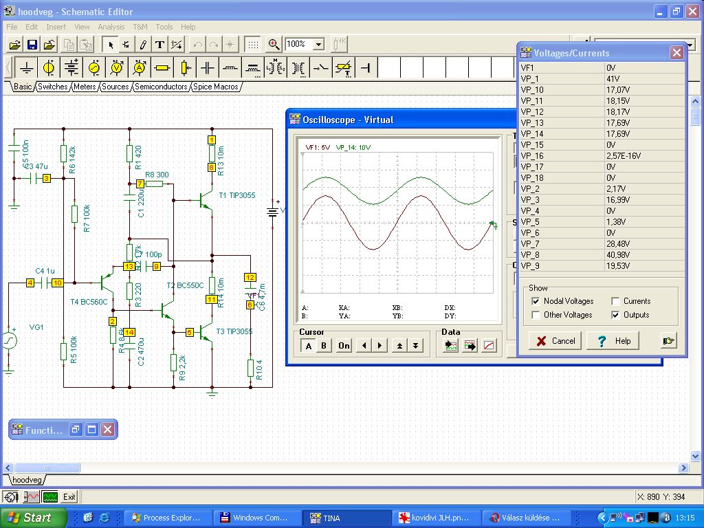Click the hoodveg sheet tab

[x=27, y=480]
